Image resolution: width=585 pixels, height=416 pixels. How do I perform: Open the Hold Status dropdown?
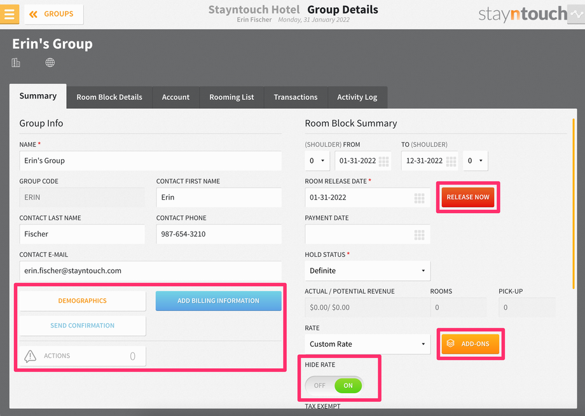pyautogui.click(x=368, y=271)
